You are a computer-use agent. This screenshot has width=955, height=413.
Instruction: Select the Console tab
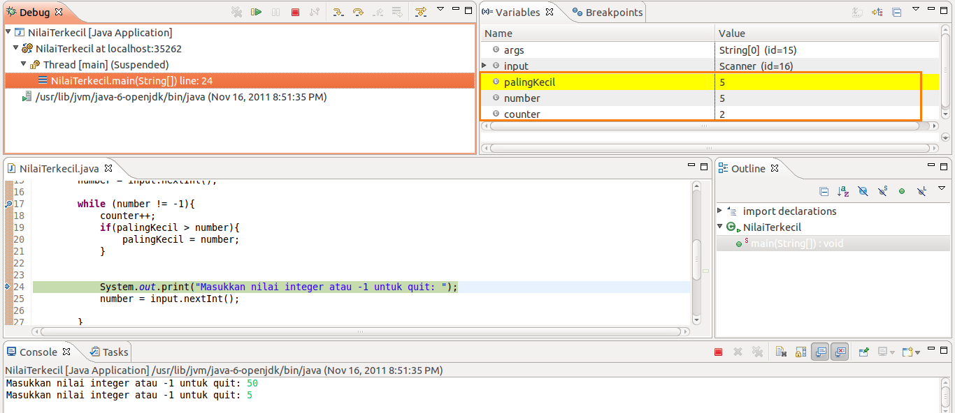click(x=38, y=352)
